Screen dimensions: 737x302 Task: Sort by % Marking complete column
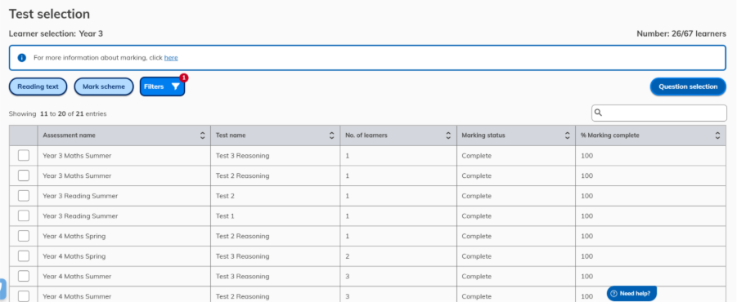point(717,135)
